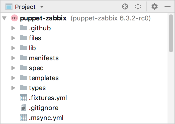Click the .gitignore file icon
This screenshot has width=175, height=124.
(x=23, y=108)
